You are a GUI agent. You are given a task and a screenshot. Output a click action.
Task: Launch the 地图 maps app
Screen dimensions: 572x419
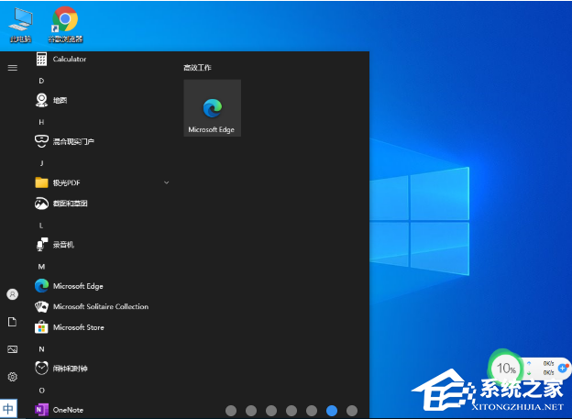coord(60,100)
